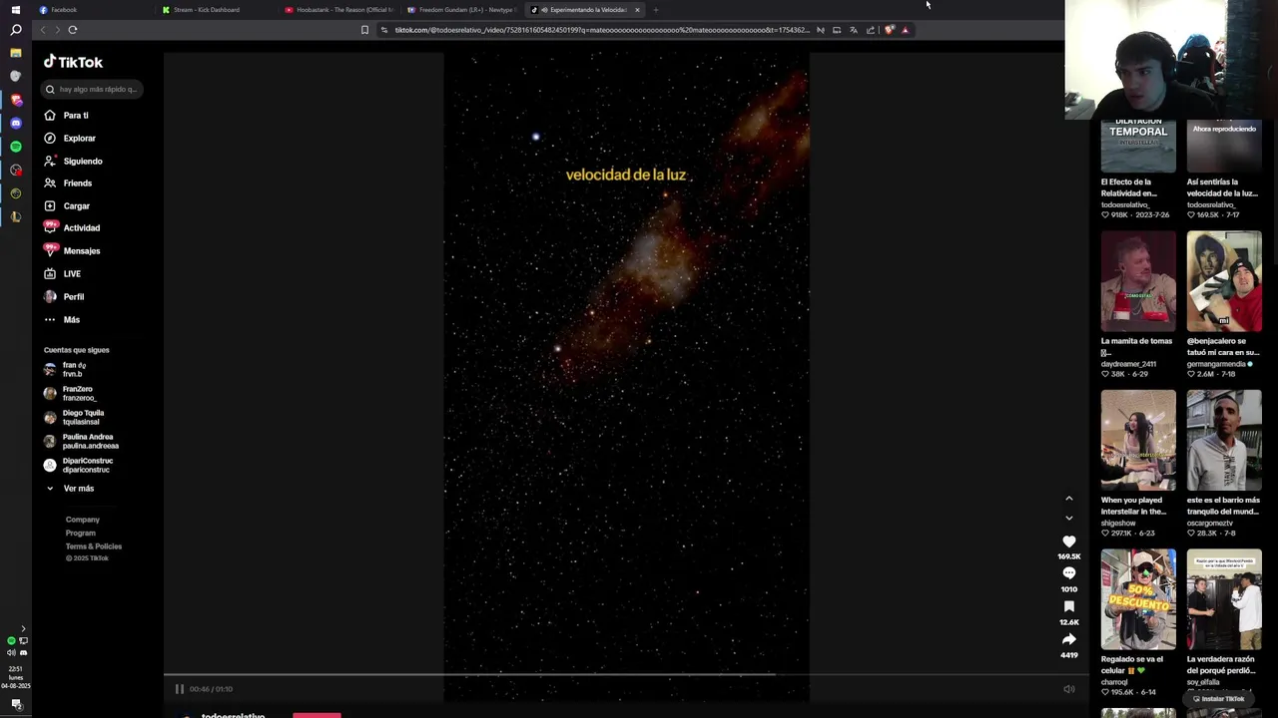Open shigeshow author link
1278x718 pixels.
(x=1118, y=523)
